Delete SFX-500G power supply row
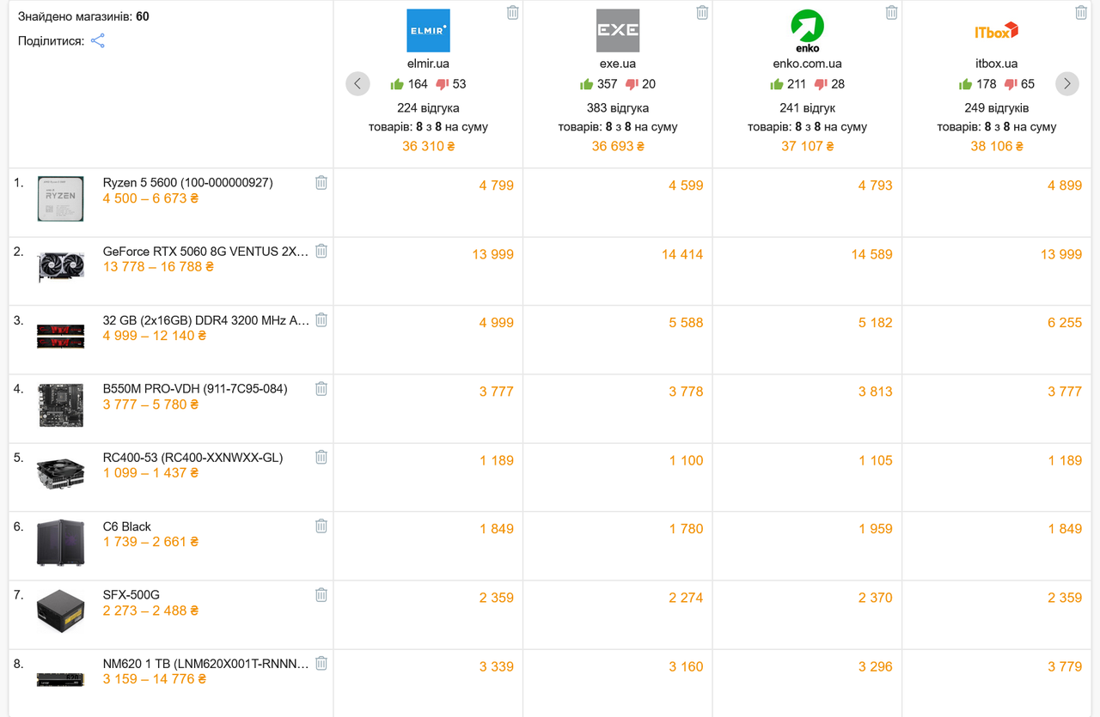The image size is (1100, 717). (321, 594)
